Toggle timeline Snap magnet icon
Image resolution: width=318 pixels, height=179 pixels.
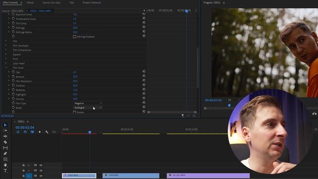(x=25, y=132)
